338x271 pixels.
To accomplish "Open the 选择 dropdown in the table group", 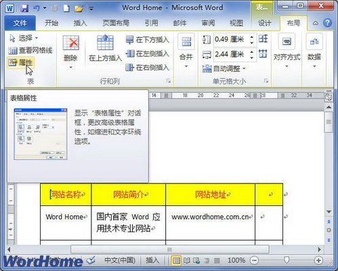I will [24, 38].
